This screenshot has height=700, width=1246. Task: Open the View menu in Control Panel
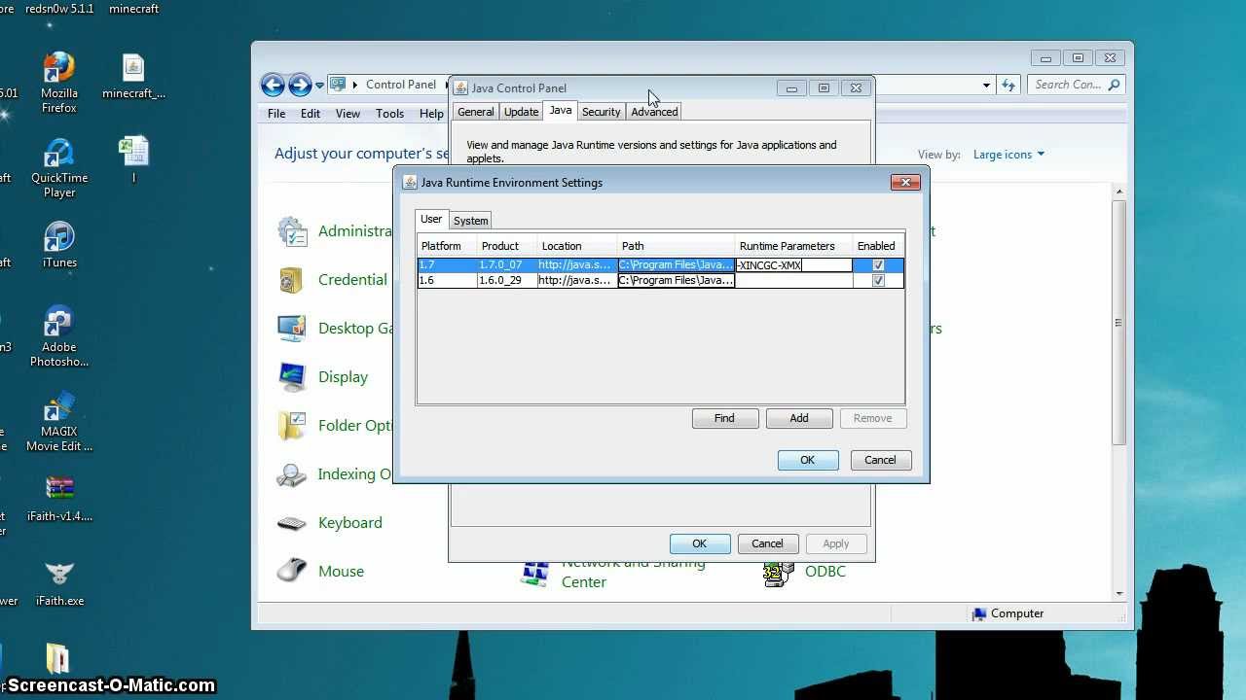[x=348, y=114]
